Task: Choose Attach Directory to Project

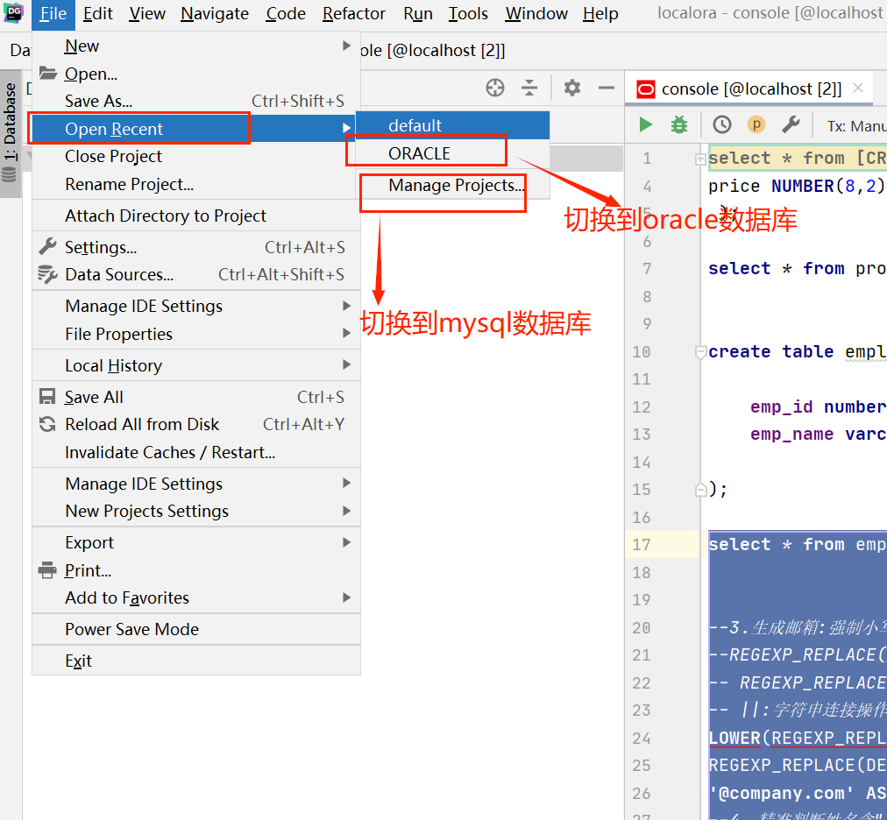Action: point(195,216)
